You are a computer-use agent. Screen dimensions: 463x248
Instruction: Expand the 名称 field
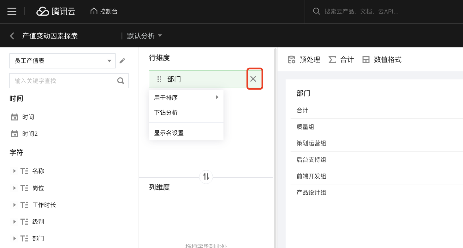tap(14, 171)
